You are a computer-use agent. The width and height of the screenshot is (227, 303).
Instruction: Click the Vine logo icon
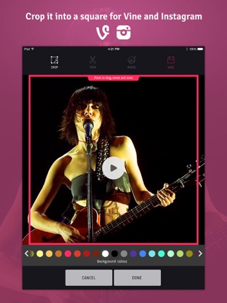pos(103,32)
